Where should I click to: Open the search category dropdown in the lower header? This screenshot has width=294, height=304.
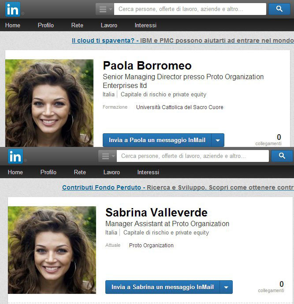(108, 156)
